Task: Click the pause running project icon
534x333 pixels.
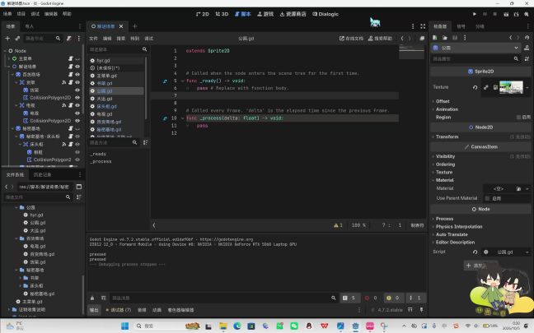Action: [485, 14]
